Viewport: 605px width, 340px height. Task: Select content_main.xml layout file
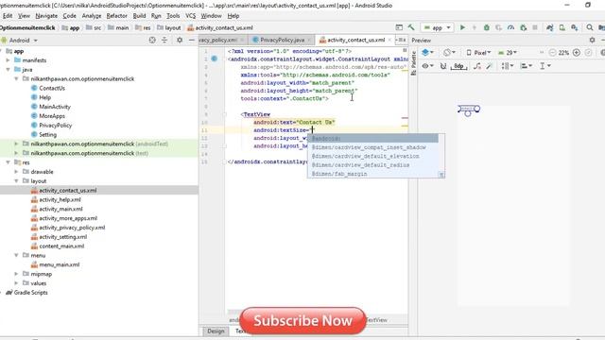point(61,246)
